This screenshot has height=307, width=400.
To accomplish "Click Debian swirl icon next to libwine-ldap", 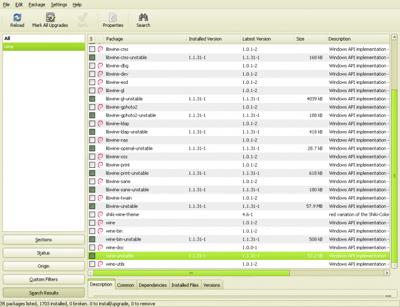I will 100,123.
